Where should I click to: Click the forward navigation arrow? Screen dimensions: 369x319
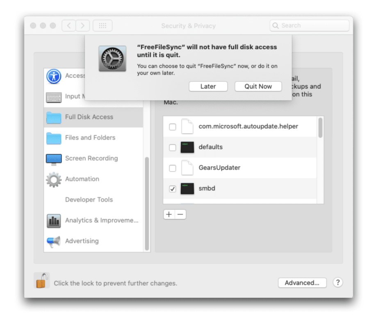pyautogui.click(x=82, y=25)
